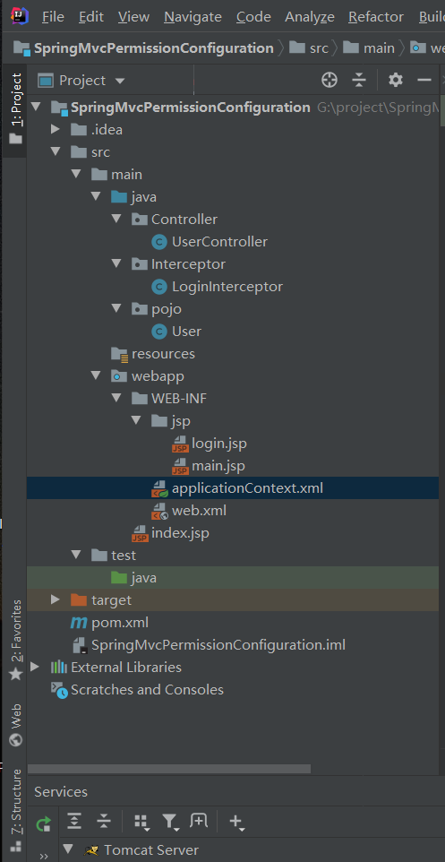
Task: Open the Edit menu
Action: [x=91, y=17]
